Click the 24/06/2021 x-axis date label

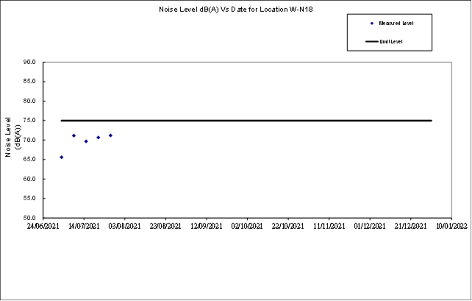44,227
